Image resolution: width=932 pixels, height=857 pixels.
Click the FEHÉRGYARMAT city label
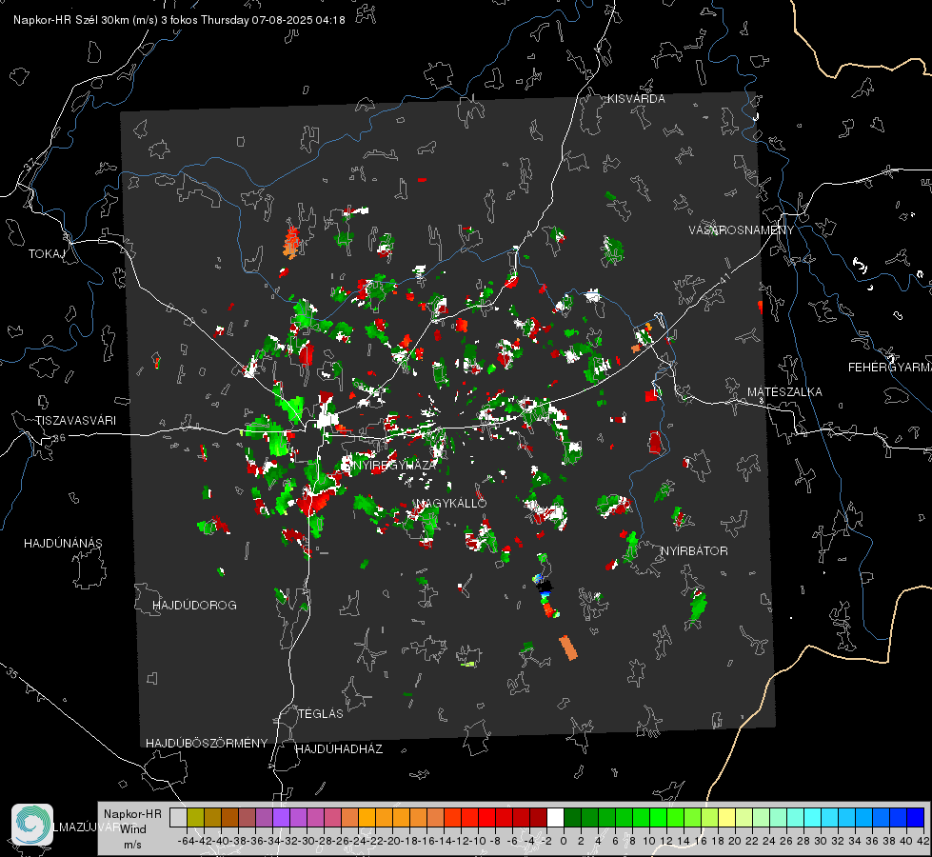tap(889, 368)
